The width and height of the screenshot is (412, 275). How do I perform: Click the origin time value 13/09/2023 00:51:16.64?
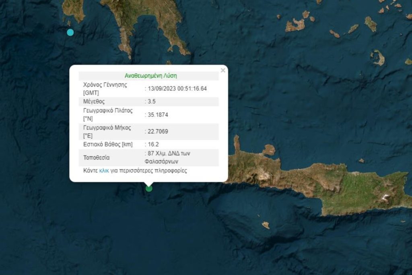177,89
